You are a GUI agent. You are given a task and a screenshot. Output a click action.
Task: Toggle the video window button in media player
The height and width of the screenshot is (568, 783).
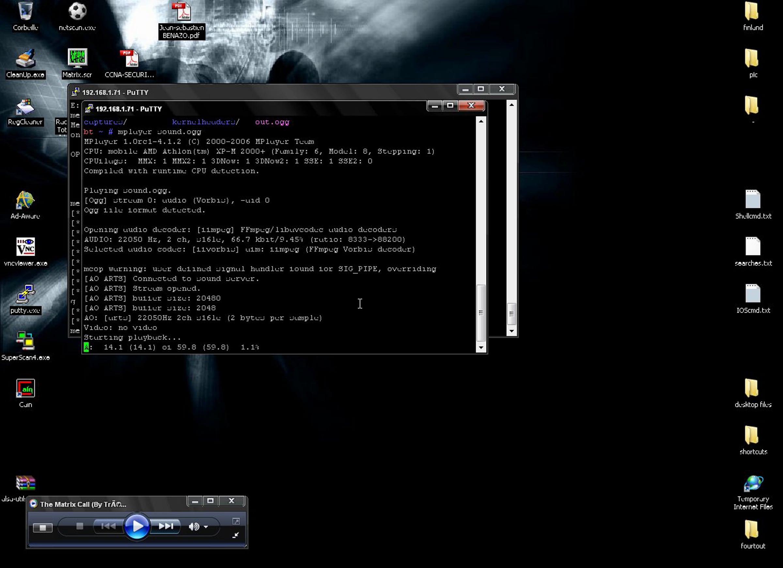coord(42,528)
